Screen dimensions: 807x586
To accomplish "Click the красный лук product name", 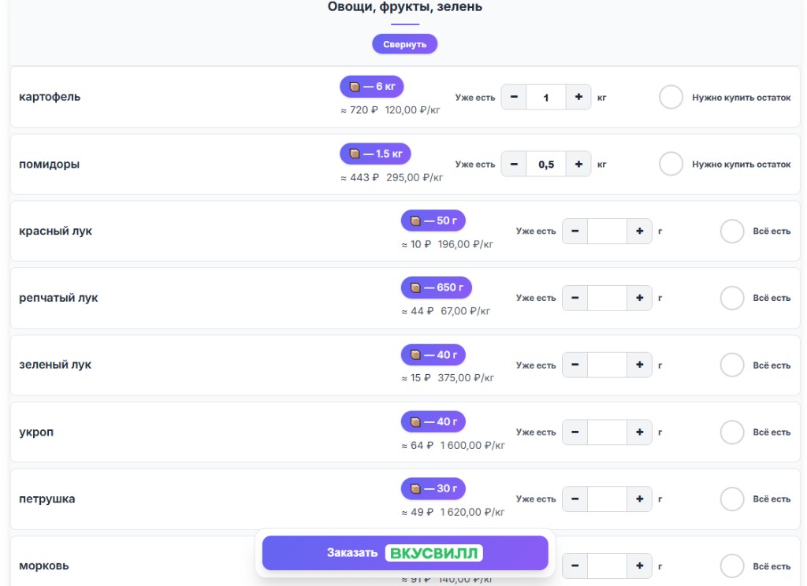I will tap(56, 231).
